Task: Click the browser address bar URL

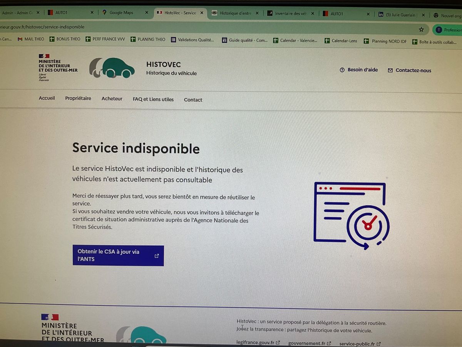Action: [x=42, y=27]
